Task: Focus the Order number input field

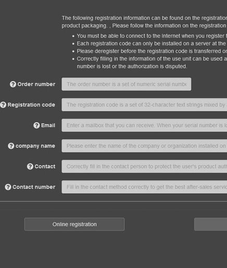Action: pyautogui.click(x=127, y=84)
